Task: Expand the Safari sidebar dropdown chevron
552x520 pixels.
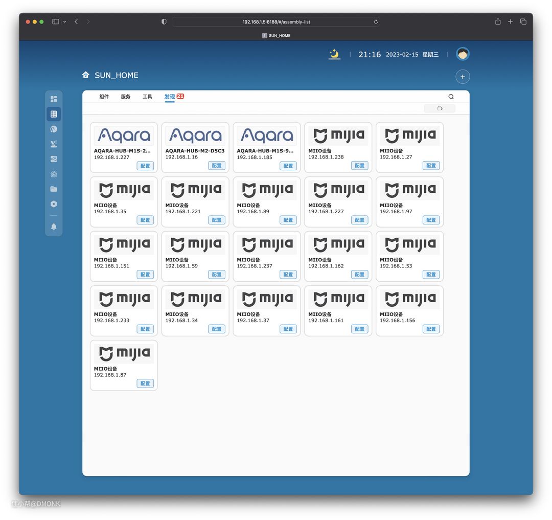Action: click(x=64, y=22)
